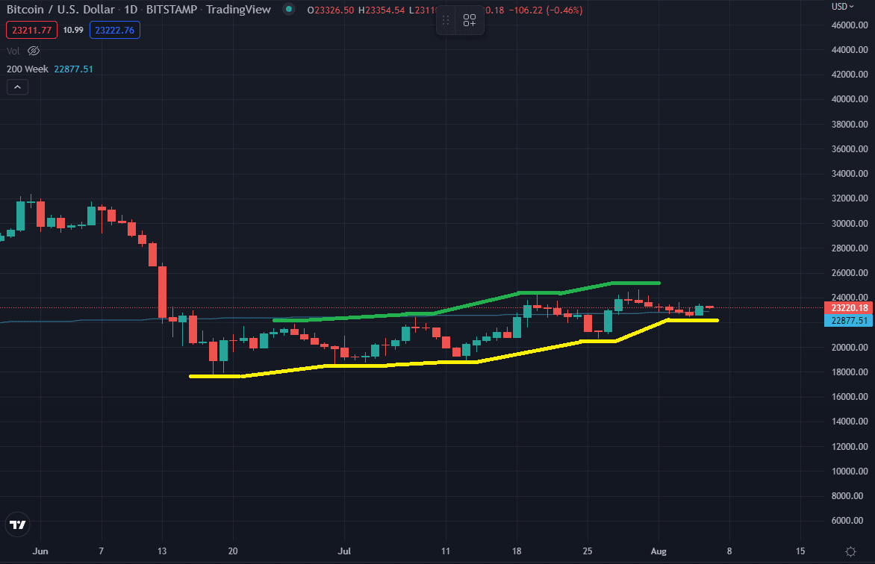Select the 200 Week indicator label
The width and height of the screenshot is (875, 564).
pyautogui.click(x=28, y=69)
